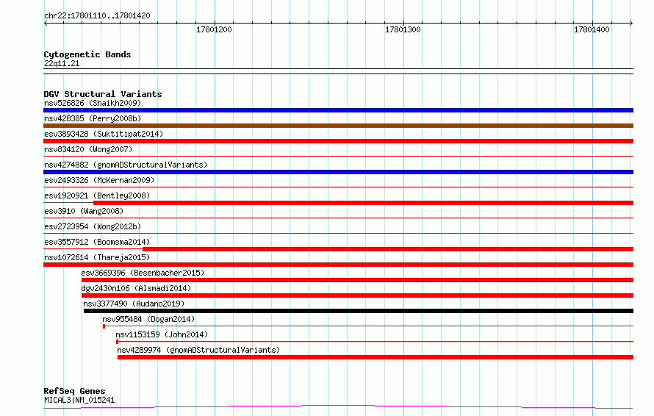Select the DGV Structural Variants track title

pos(103,94)
